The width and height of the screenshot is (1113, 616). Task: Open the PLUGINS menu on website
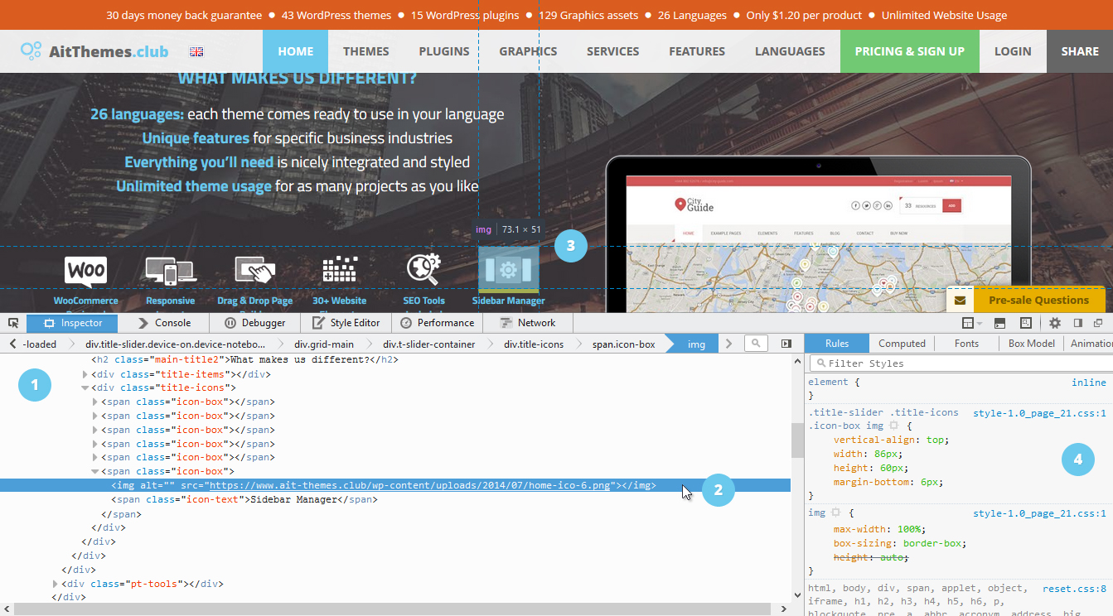tap(444, 51)
